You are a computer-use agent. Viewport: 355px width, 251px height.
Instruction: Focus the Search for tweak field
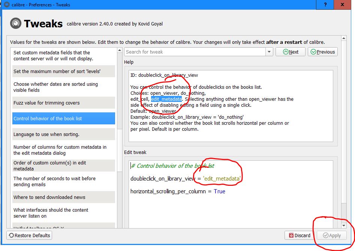point(195,52)
